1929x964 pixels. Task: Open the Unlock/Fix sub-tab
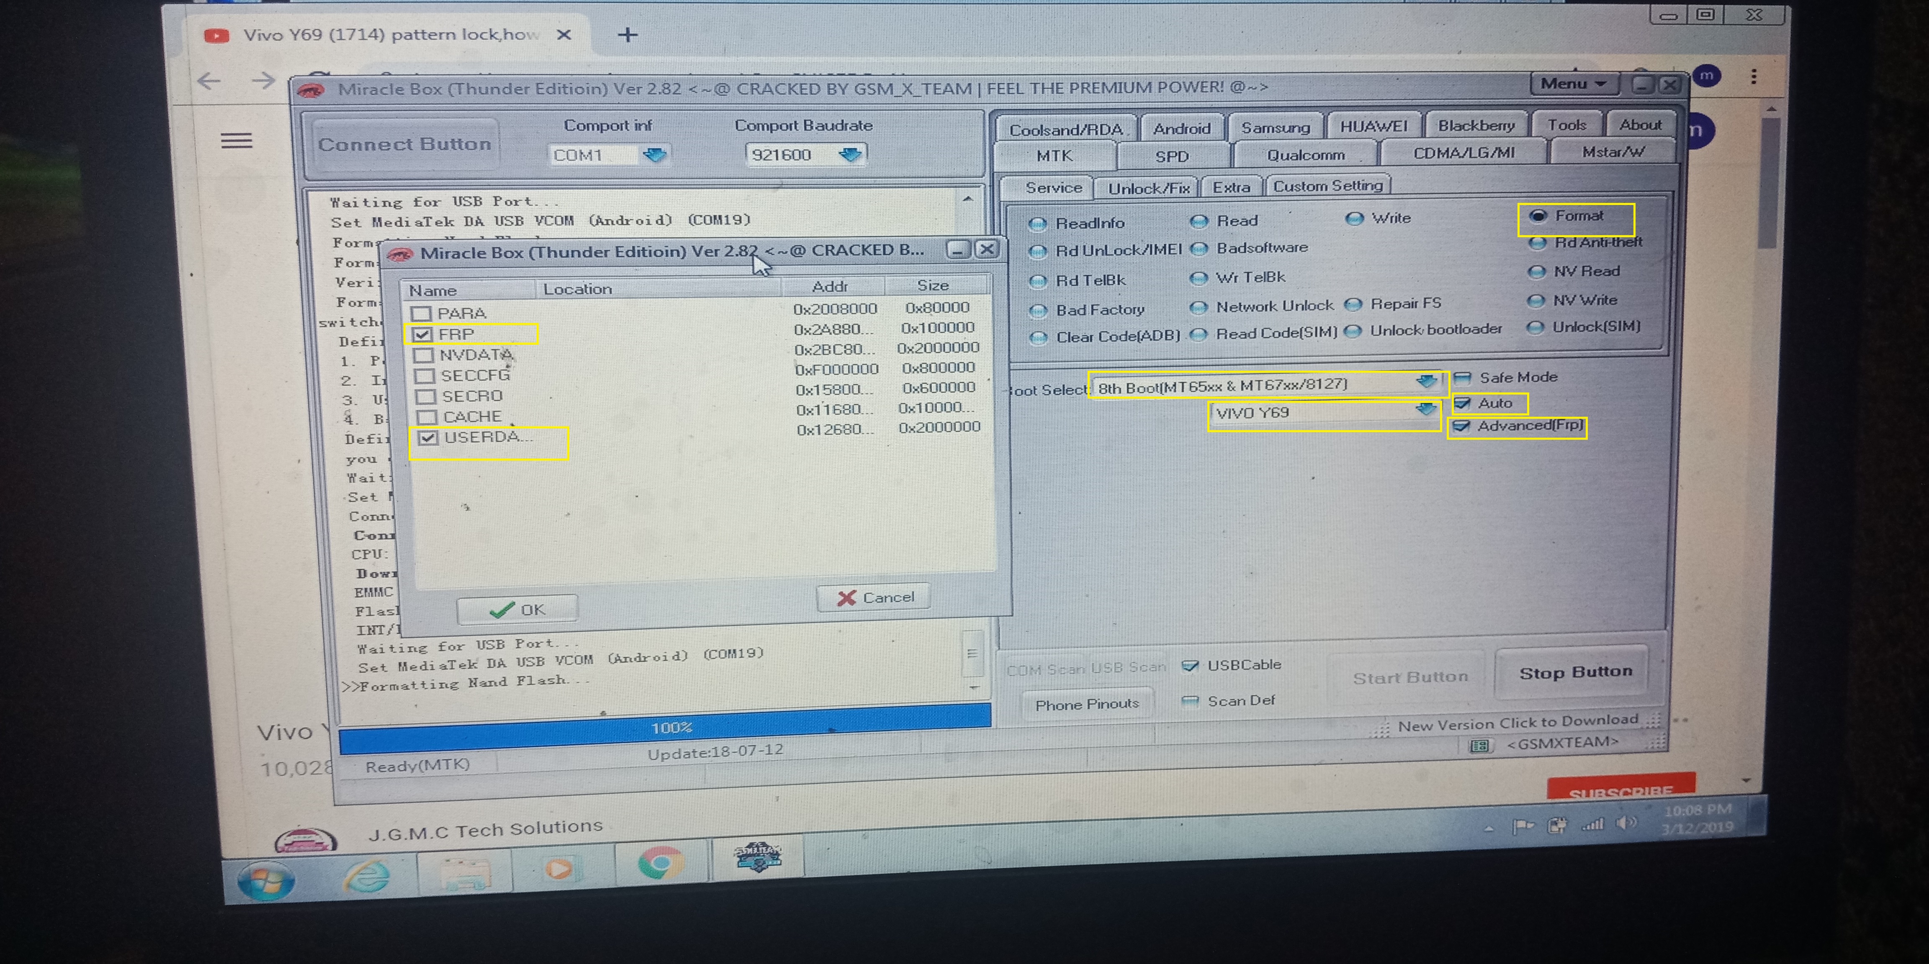(1148, 189)
